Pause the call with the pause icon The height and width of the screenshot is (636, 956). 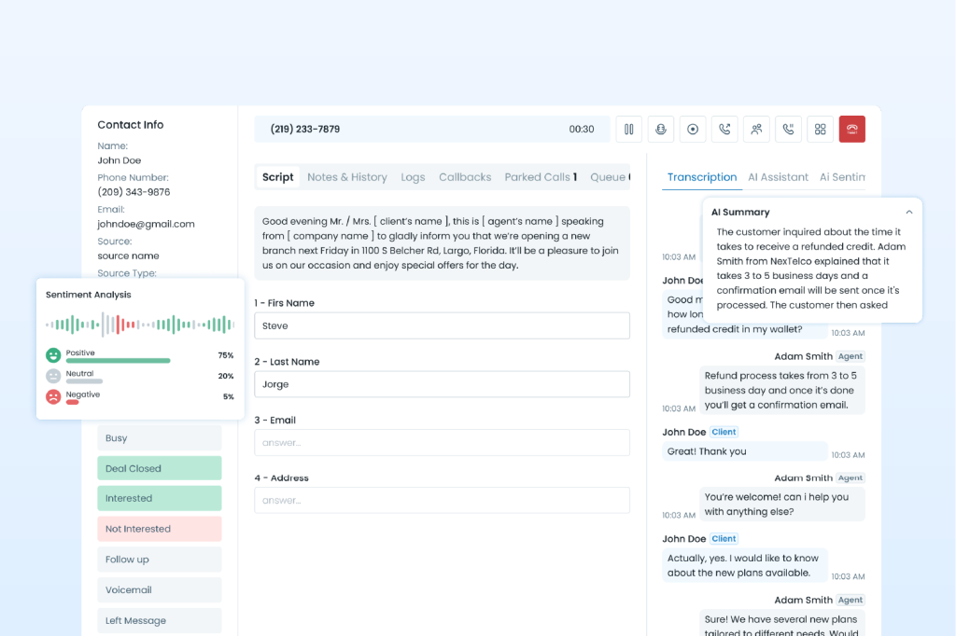coord(629,130)
